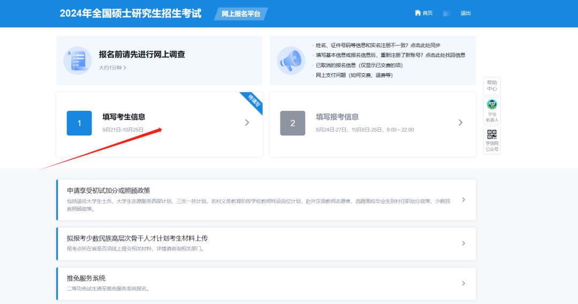Open 申请享受初试加分或照顾政策 via its chevron
578x304 pixels.
[463, 200]
